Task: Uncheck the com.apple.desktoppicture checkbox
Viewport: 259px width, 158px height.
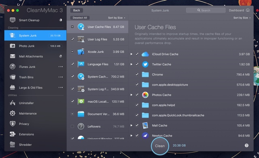Action: [137, 84]
